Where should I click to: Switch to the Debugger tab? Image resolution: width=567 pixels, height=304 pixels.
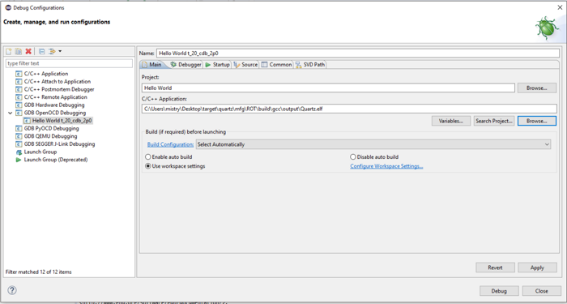click(185, 65)
